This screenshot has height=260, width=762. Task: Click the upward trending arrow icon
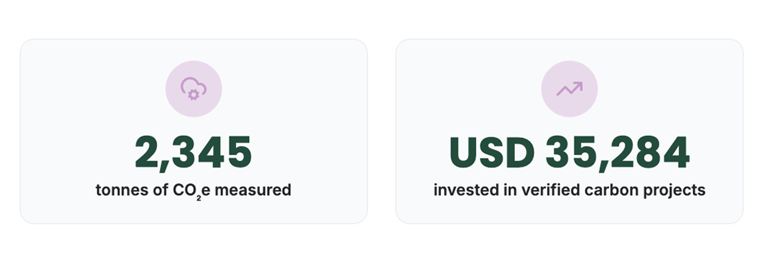[x=569, y=89]
